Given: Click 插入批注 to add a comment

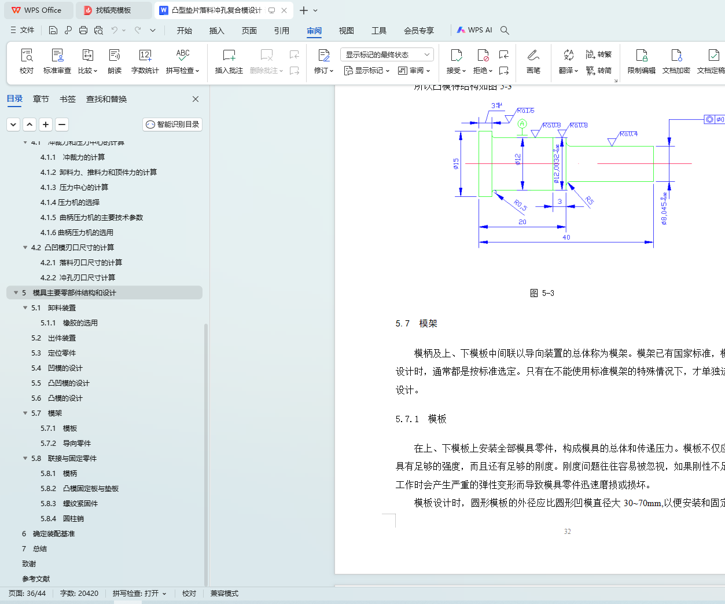Looking at the screenshot, I should pos(229,61).
